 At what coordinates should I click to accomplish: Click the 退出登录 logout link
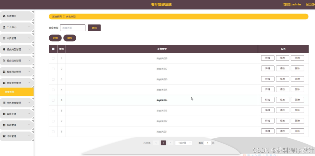310,5
